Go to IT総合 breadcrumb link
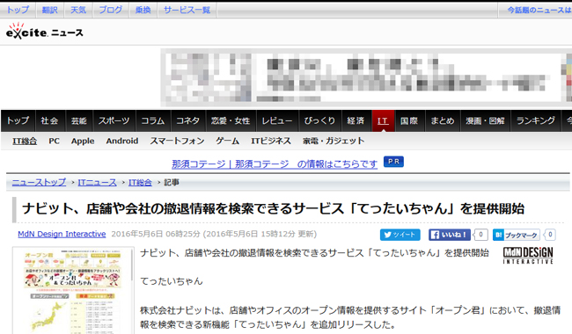The image size is (572, 334). [140, 182]
